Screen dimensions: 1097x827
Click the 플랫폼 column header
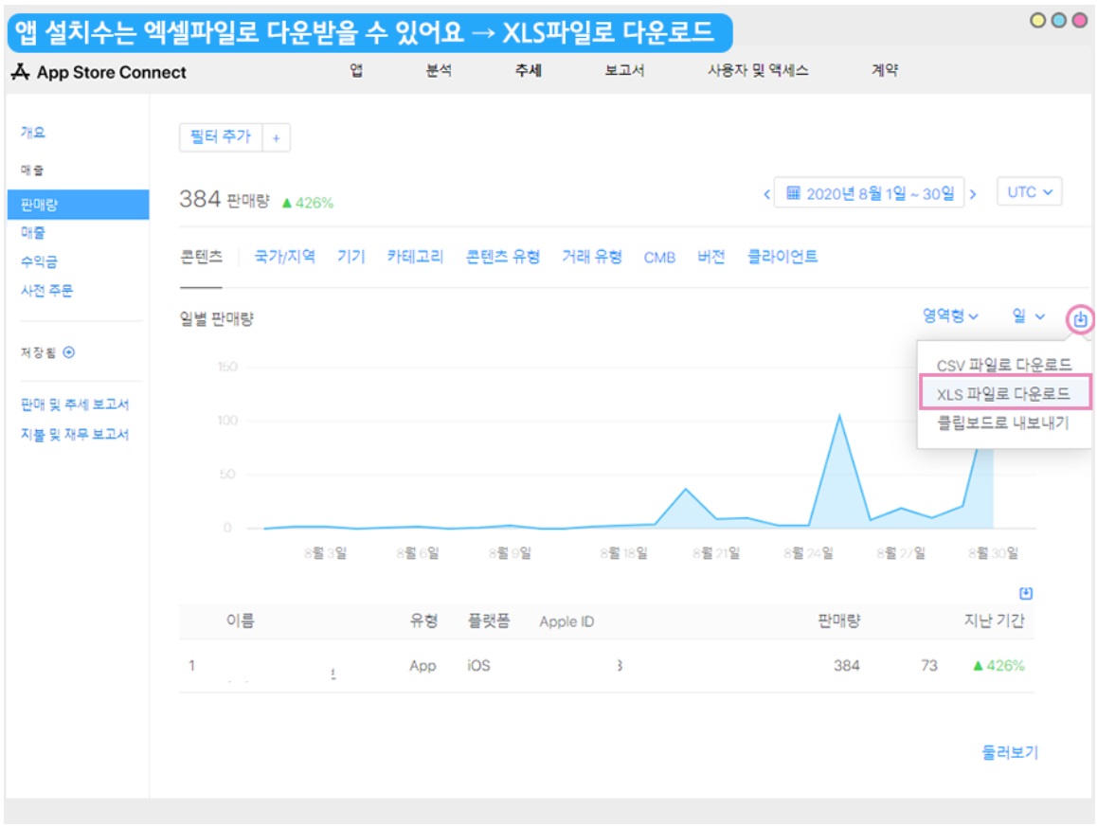(x=489, y=620)
